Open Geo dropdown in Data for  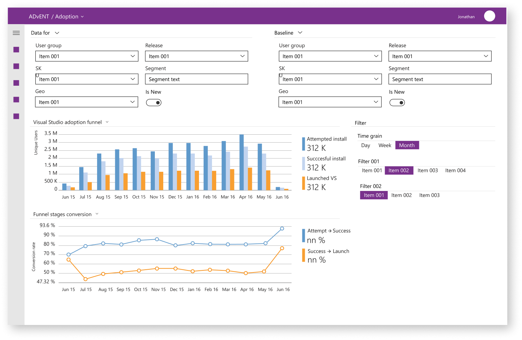coord(87,102)
